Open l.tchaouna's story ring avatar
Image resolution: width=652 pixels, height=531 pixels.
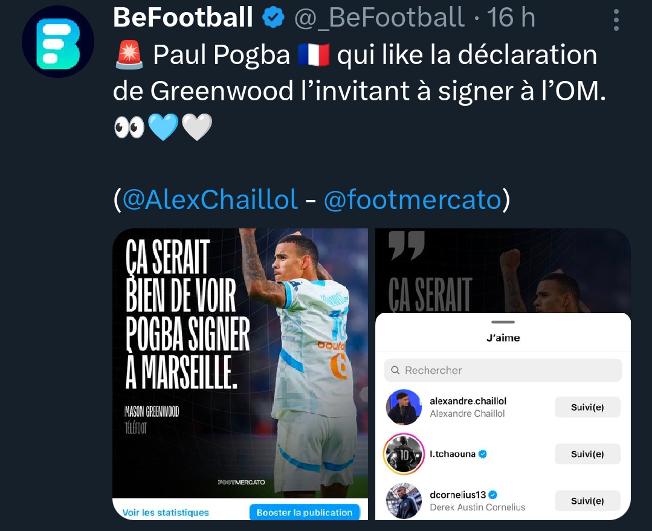[x=403, y=454]
